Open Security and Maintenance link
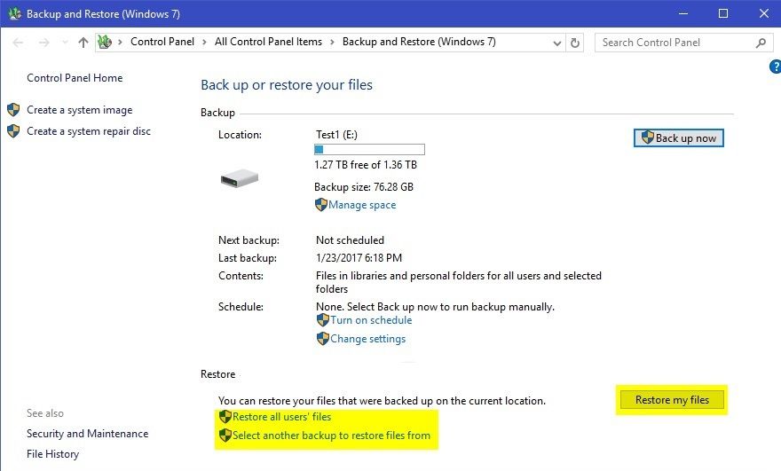Screen dimensions: 781x471 click(88, 434)
